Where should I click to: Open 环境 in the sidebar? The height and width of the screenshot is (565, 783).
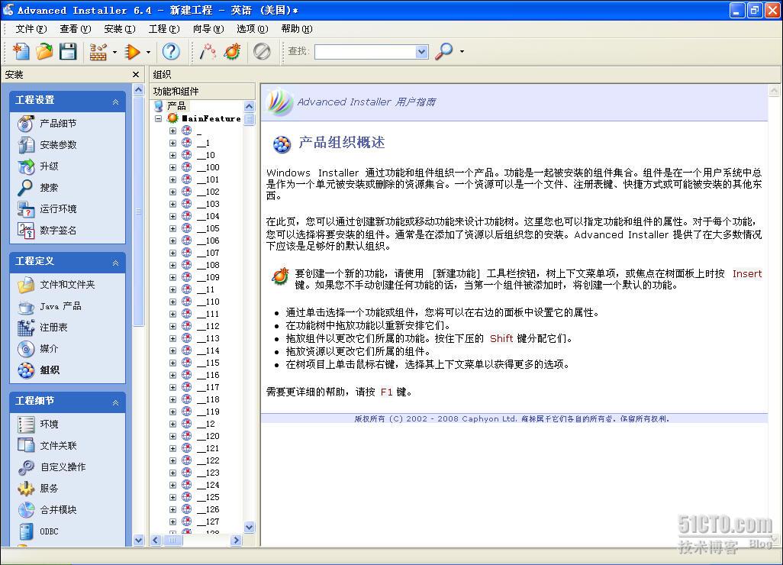click(49, 424)
